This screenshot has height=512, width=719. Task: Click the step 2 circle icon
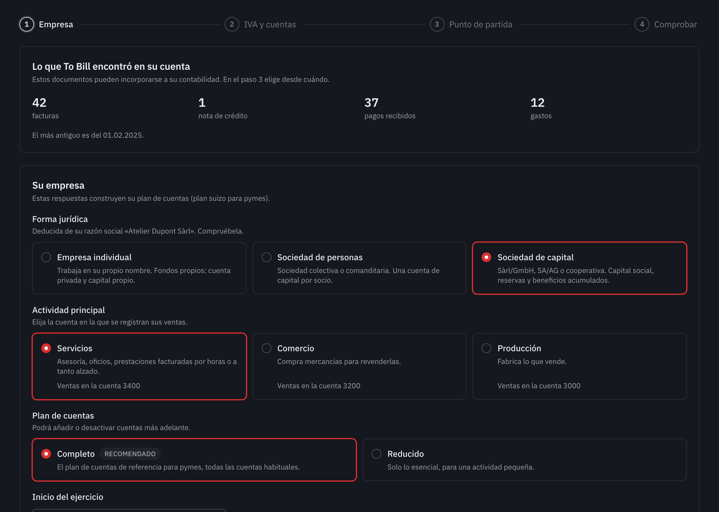coord(232,24)
